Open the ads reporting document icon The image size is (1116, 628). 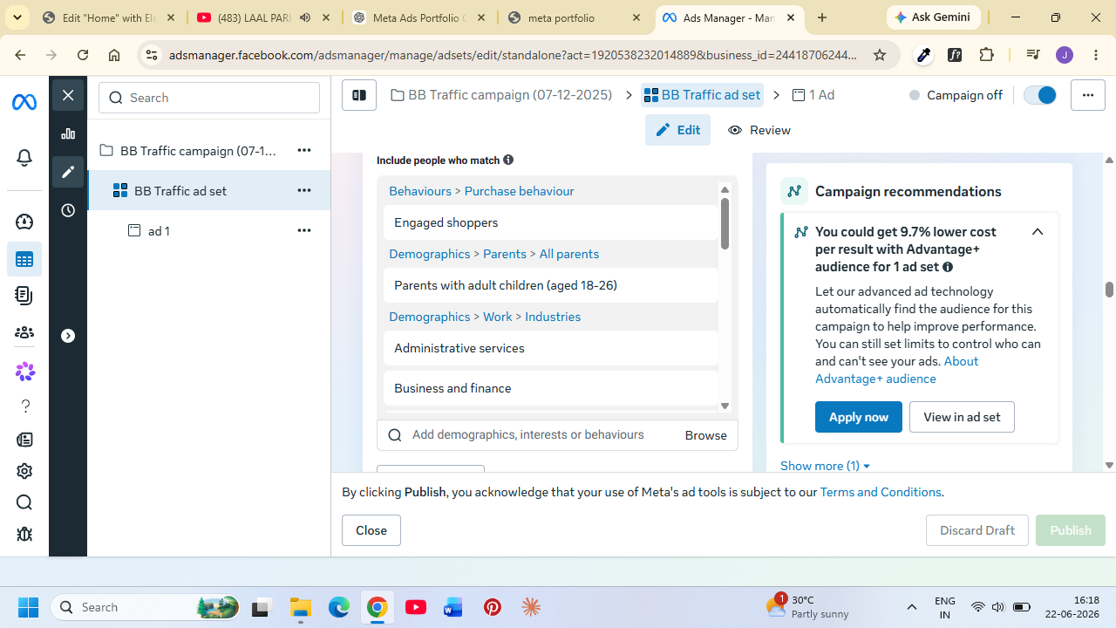coord(24,296)
